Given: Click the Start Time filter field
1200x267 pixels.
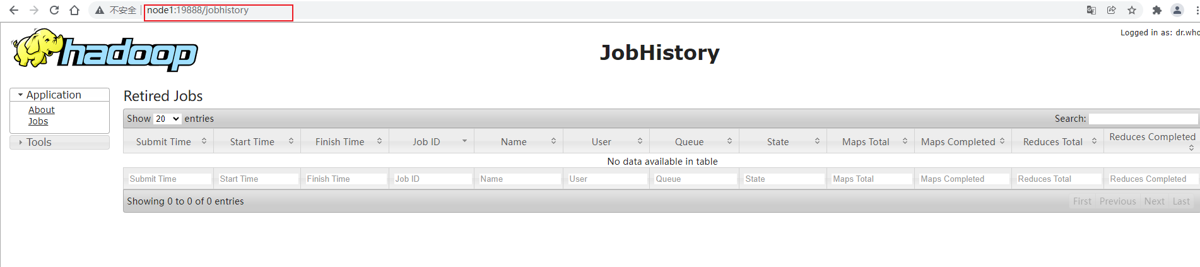Looking at the screenshot, I should tap(258, 179).
